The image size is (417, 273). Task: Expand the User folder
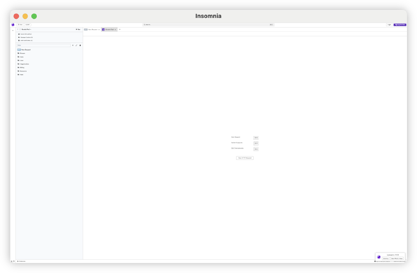[x=49, y=60]
